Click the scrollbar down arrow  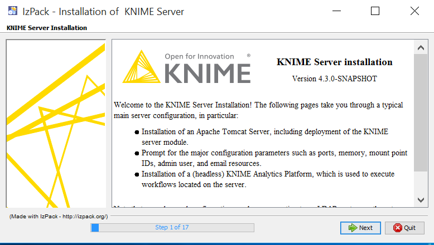coord(421,200)
